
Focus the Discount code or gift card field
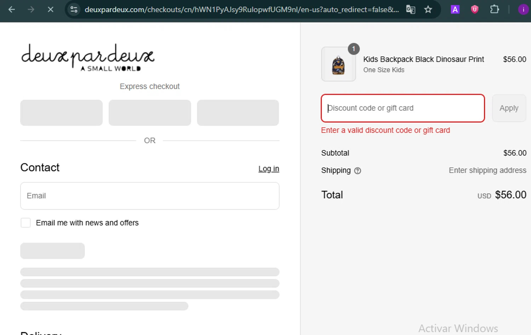click(x=402, y=108)
